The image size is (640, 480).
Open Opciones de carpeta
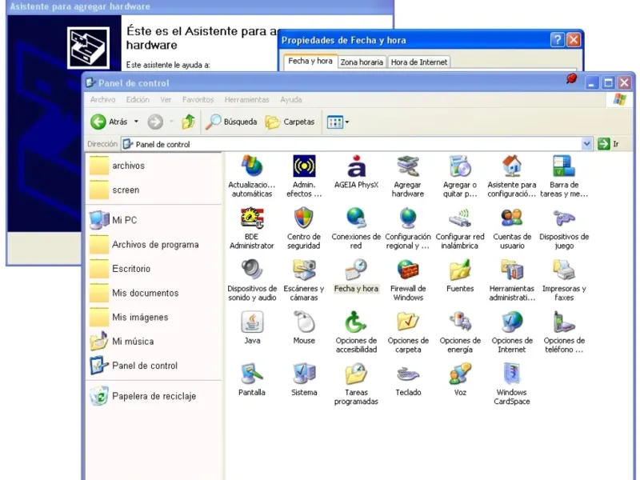(408, 332)
